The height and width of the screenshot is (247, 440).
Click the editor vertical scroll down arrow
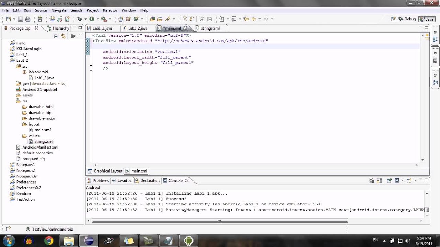pos(423,160)
